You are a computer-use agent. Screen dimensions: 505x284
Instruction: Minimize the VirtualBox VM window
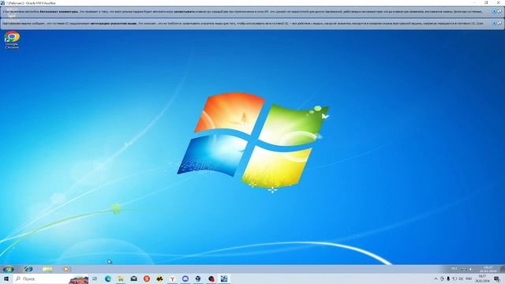[474, 2]
